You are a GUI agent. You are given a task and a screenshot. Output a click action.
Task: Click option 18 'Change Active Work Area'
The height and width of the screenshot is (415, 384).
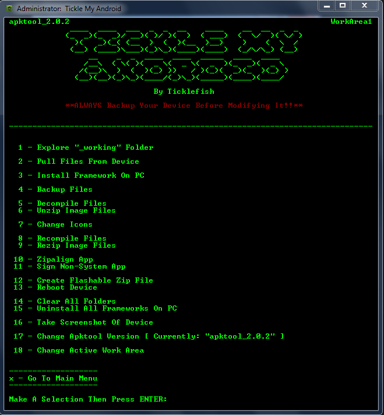click(x=79, y=350)
